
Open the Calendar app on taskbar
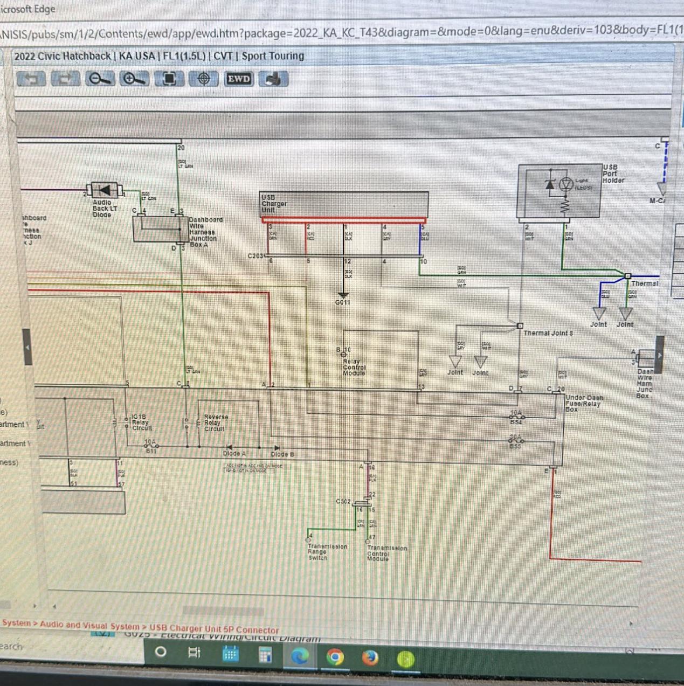(x=230, y=654)
